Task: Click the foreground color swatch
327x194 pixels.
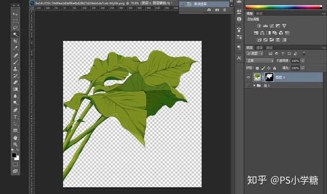Action: tap(14, 155)
